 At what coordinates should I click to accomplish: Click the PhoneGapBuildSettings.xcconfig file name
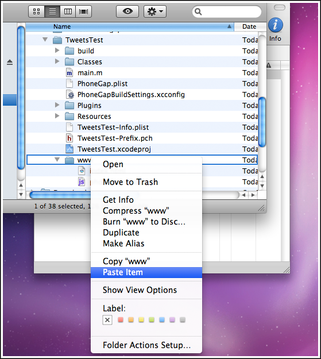(131, 95)
